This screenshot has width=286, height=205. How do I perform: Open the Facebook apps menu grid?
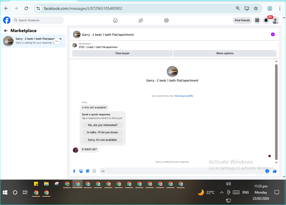pos(257,20)
